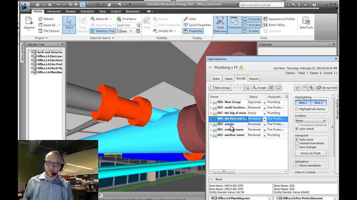Show Links in the Display group
Screen dimensions: 357x200
click(190, 19)
